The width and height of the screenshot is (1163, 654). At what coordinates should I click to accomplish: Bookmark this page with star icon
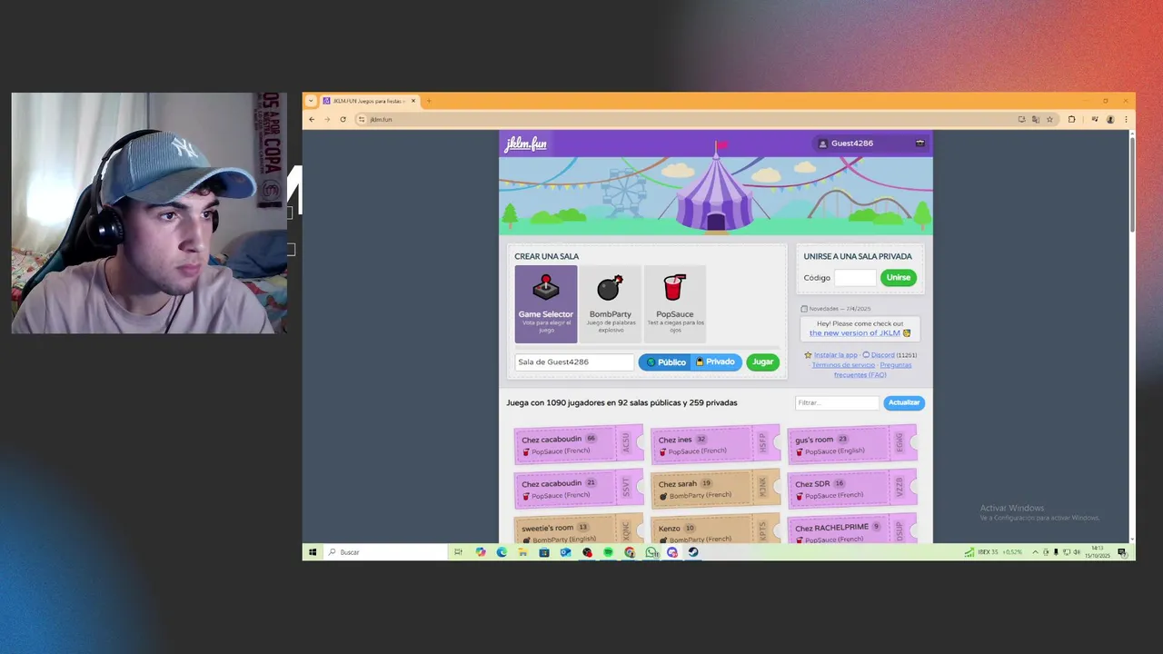pos(1049,119)
